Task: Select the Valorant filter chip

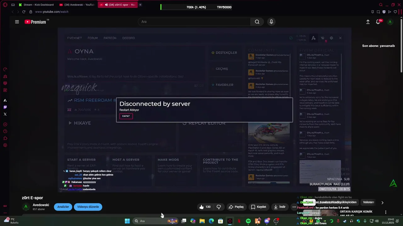Action: 369,202
